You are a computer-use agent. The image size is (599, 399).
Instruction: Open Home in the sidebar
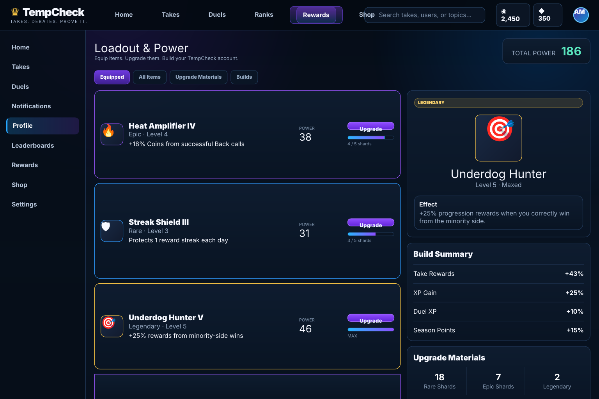43,47
